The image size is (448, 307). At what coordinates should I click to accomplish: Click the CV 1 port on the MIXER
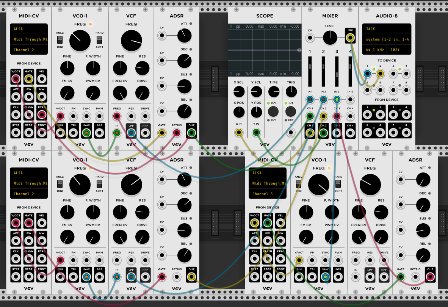[310, 116]
